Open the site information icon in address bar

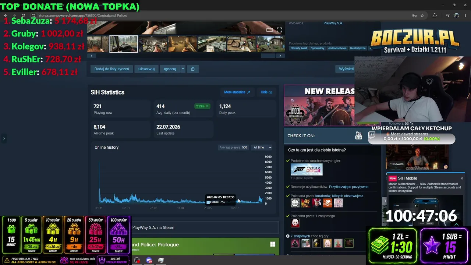click(33, 15)
